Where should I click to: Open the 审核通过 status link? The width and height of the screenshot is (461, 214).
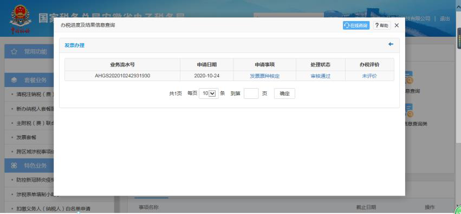(x=321, y=76)
